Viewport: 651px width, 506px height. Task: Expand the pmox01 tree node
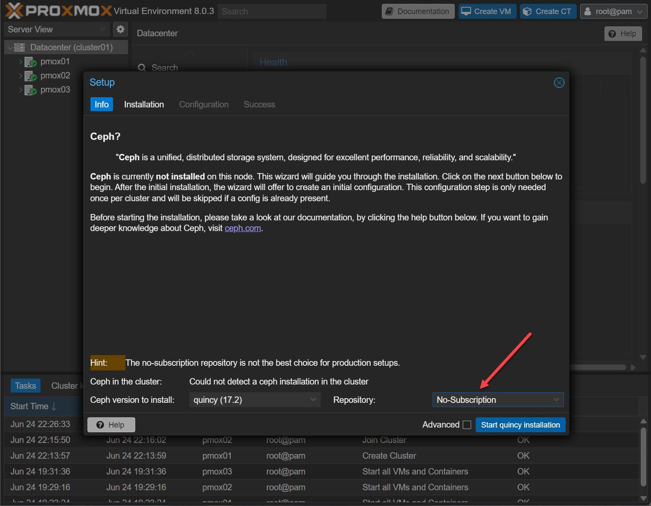20,62
